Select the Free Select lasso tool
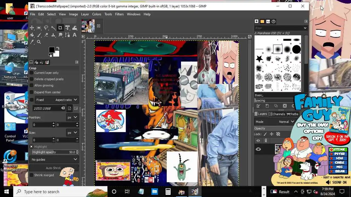Viewport: 351px width, 197px height. (46, 28)
